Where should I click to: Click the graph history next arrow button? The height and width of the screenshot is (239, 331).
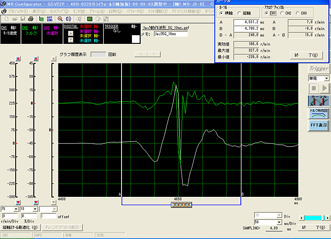pyautogui.click(x=154, y=54)
